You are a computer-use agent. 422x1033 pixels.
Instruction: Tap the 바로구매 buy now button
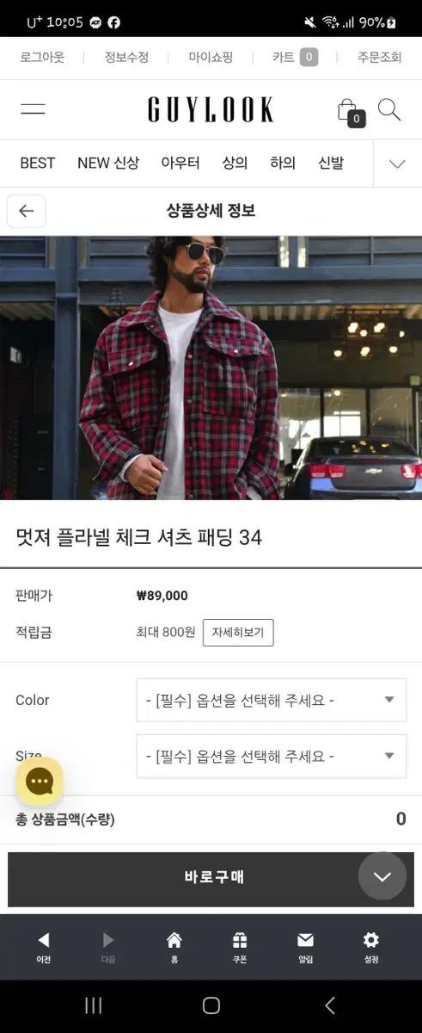pyautogui.click(x=211, y=878)
